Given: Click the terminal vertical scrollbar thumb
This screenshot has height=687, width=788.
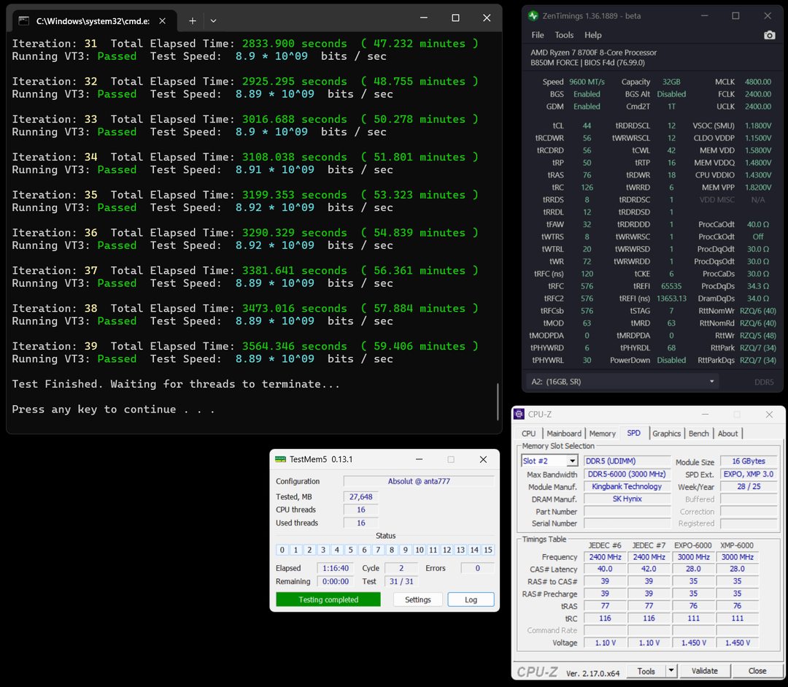Looking at the screenshot, I should pyautogui.click(x=498, y=400).
